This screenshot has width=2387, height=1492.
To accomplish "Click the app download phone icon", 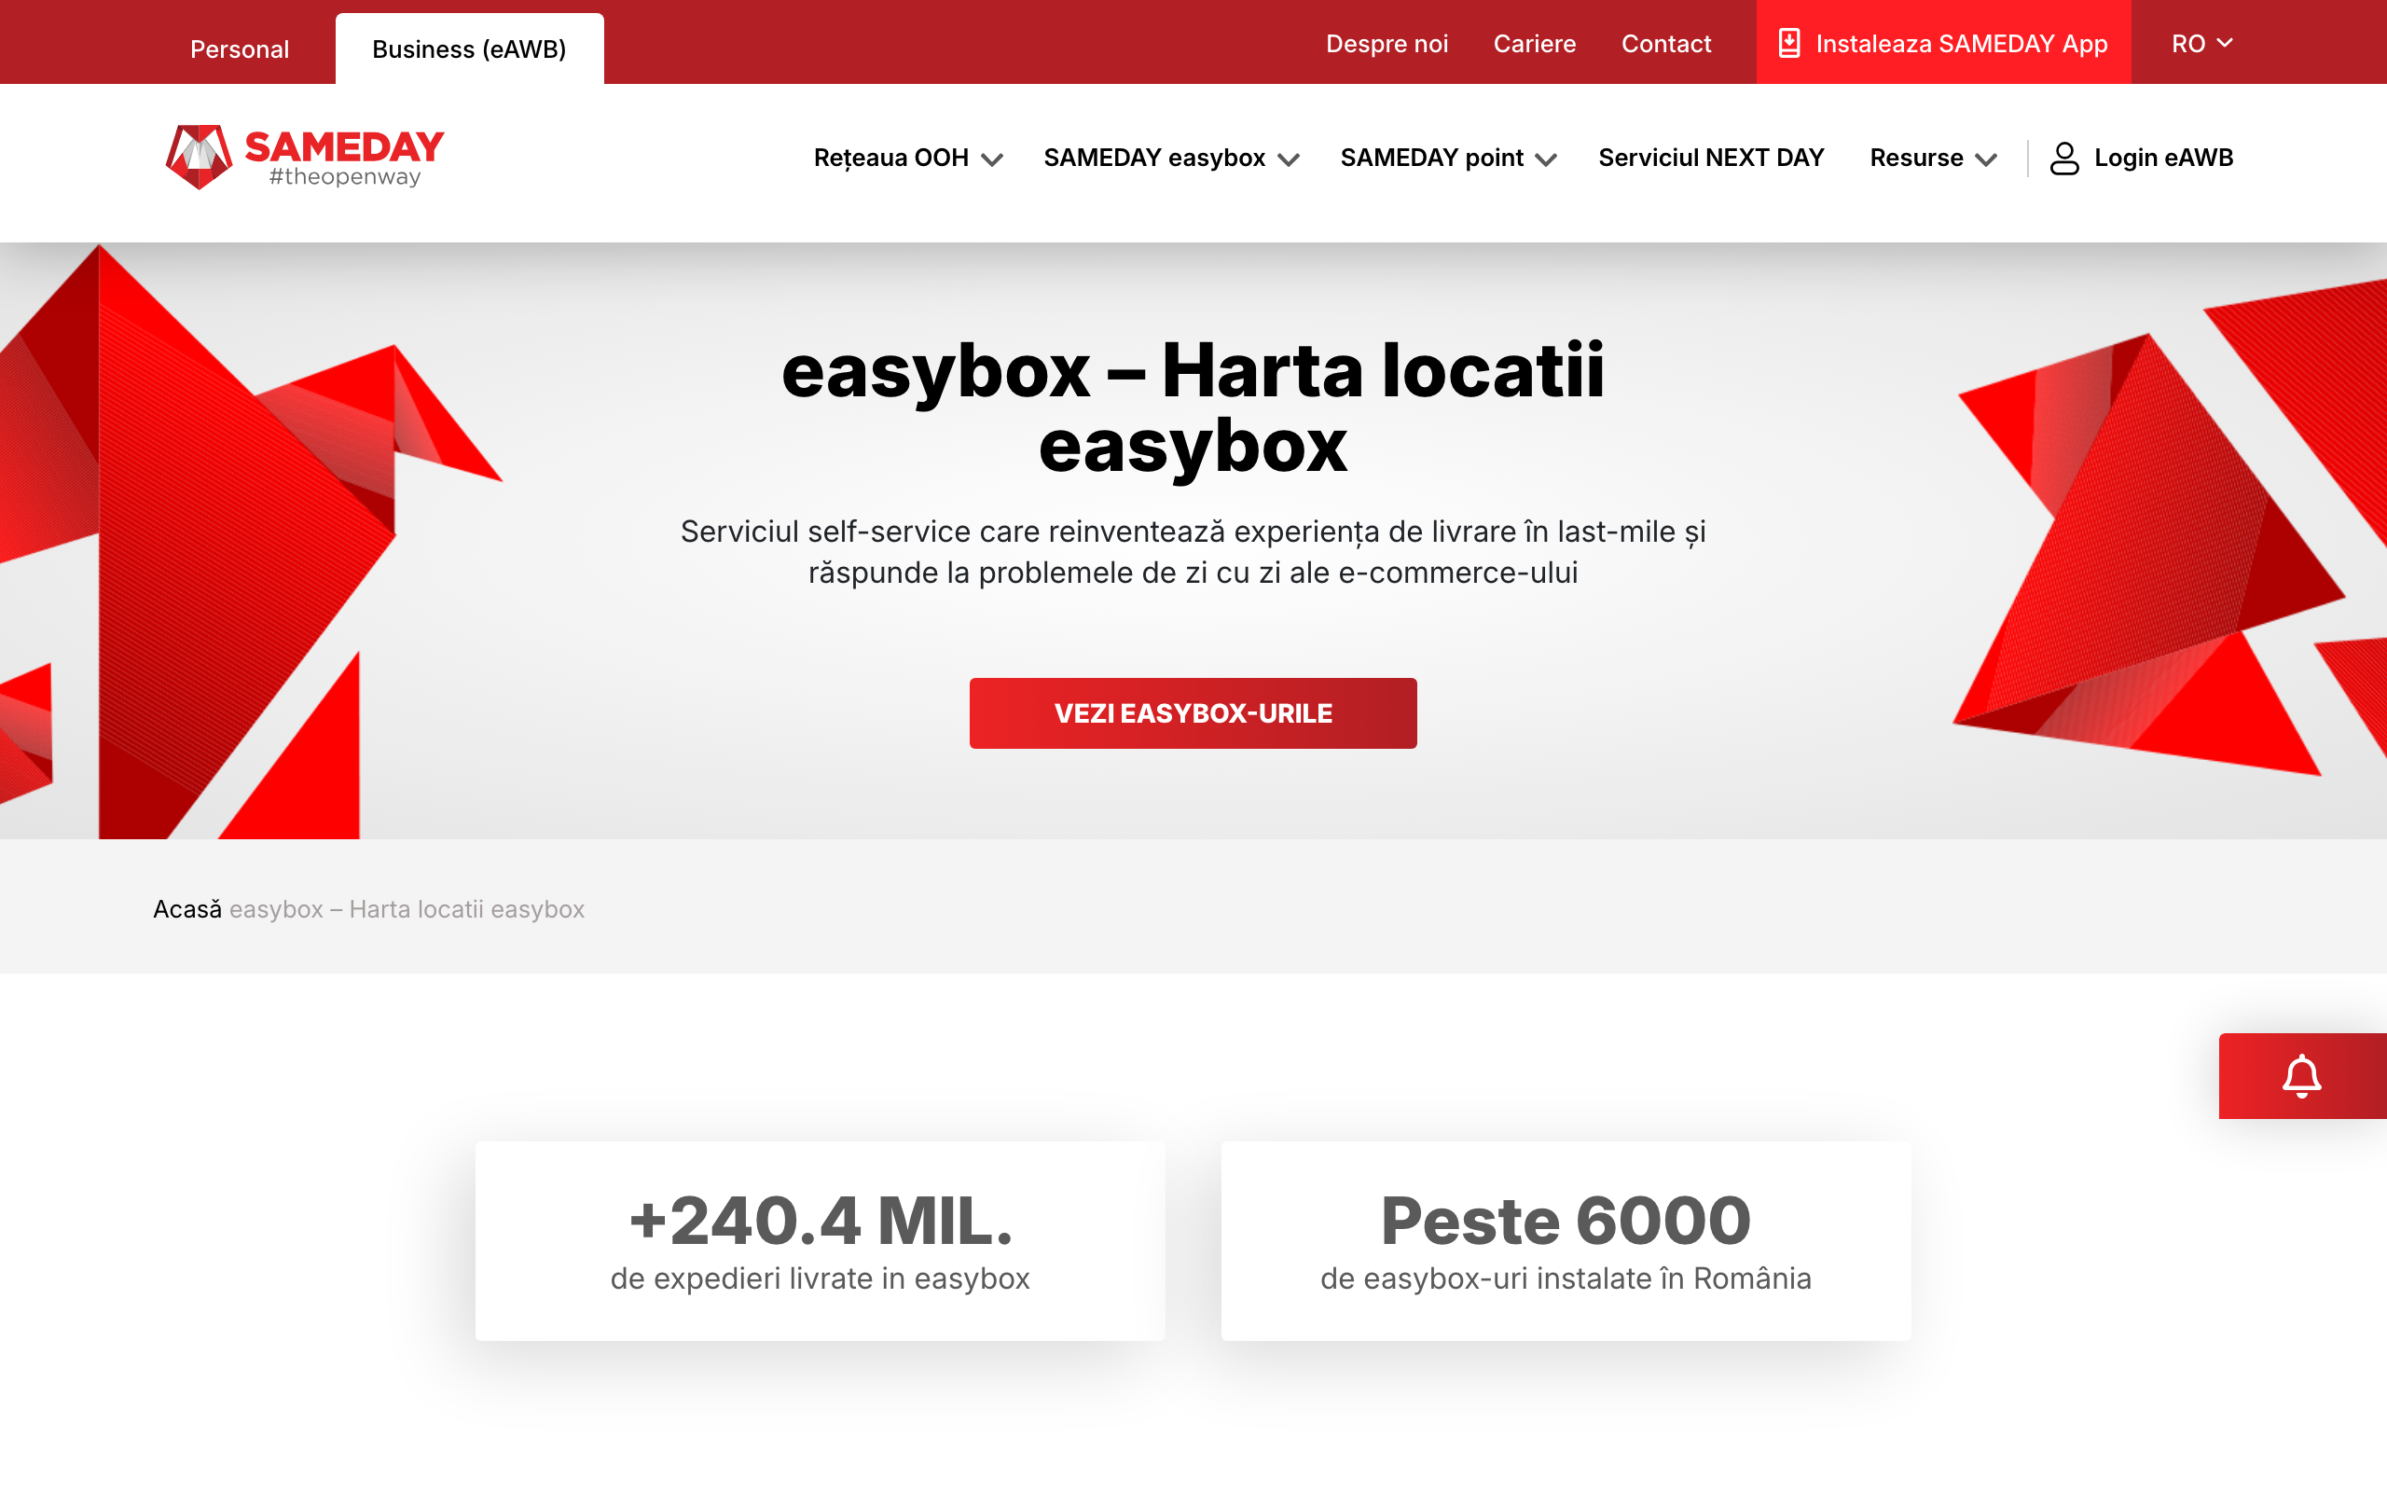I will [x=1789, y=44].
